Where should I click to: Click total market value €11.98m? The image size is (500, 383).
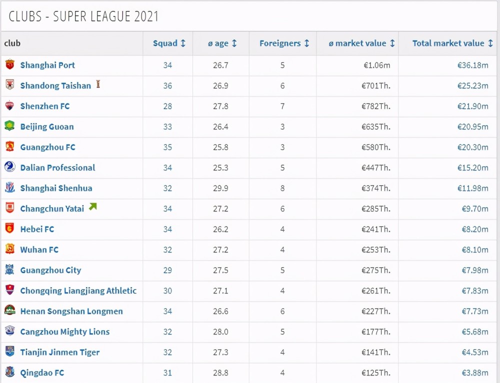(x=473, y=188)
